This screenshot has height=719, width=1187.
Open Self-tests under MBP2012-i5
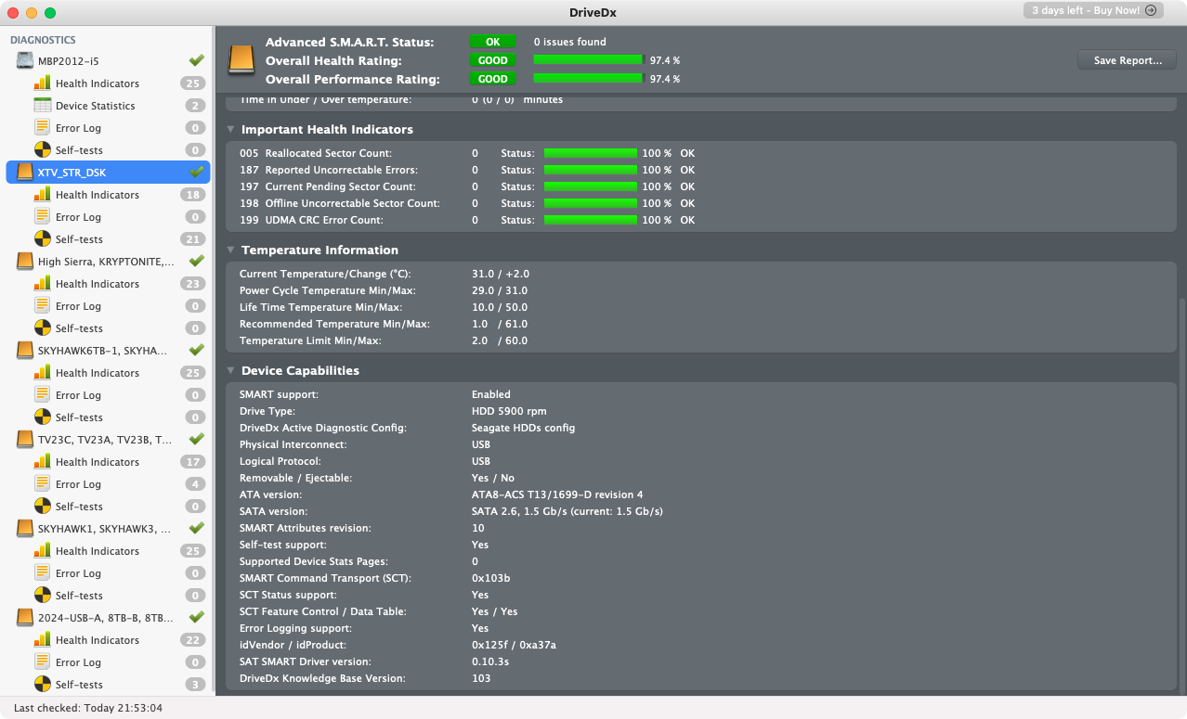point(79,150)
